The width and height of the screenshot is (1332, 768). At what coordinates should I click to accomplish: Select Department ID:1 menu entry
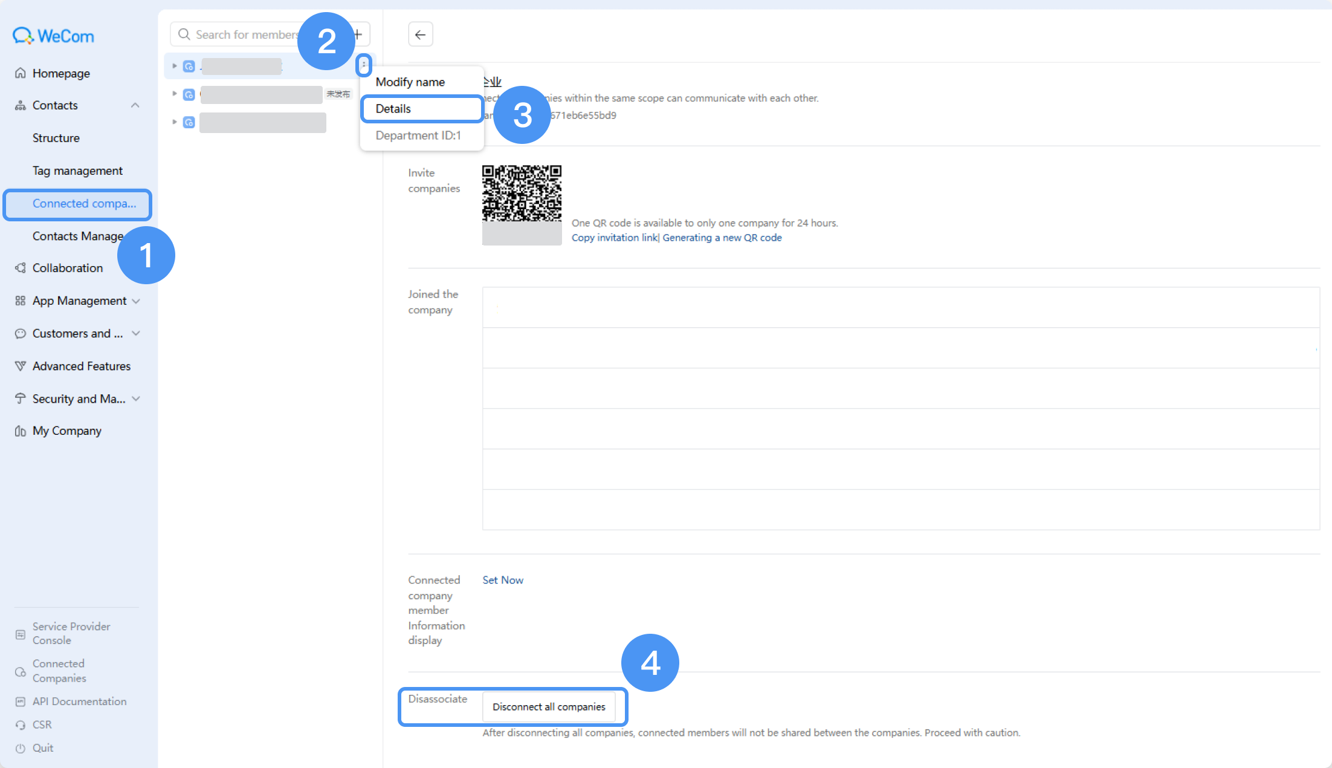(x=418, y=135)
